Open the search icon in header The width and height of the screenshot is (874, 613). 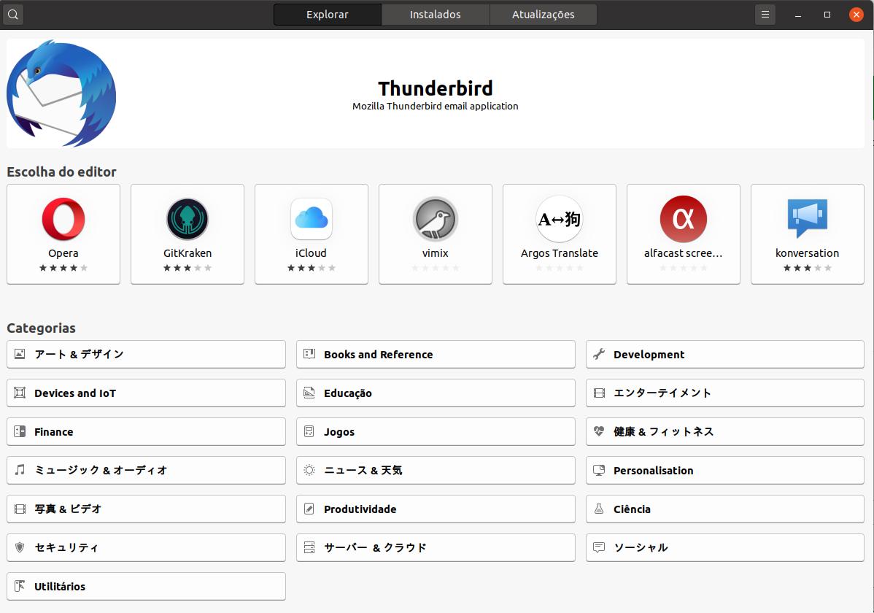(x=13, y=15)
